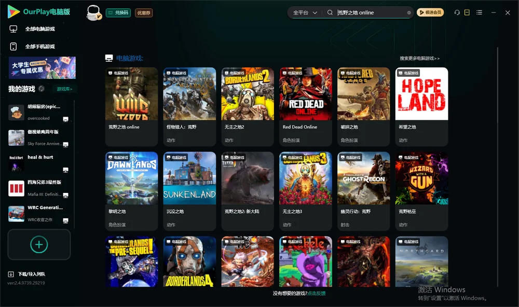Click the Hope Land 希望之地 cover
The height and width of the screenshot is (307, 519).
point(421,94)
